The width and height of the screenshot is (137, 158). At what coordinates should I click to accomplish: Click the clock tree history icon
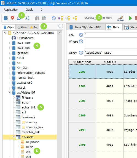[x=68, y=18]
